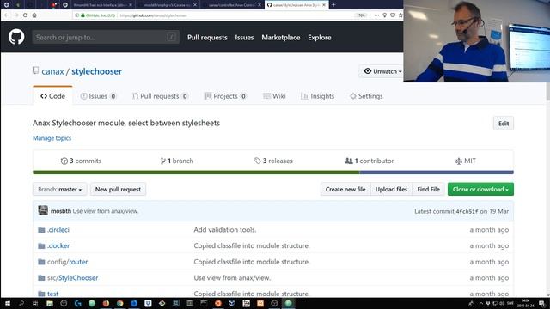
Task: View the 1 branch link
Action: coord(177,161)
